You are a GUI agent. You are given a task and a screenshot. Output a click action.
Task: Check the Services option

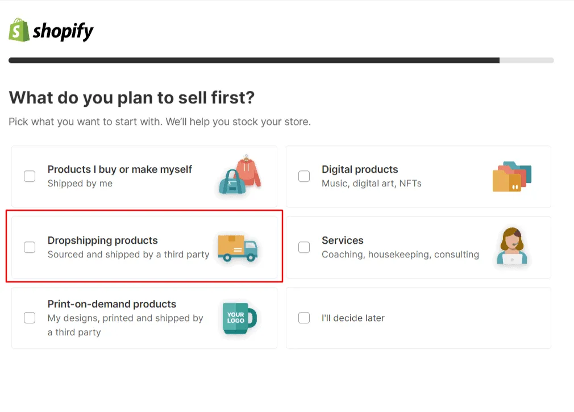[x=303, y=247]
